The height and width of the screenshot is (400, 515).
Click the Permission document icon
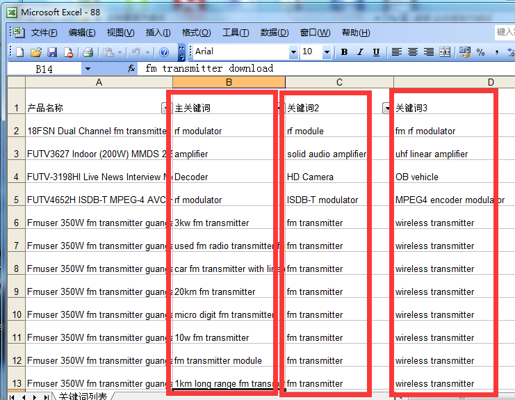pyautogui.click(x=68, y=52)
